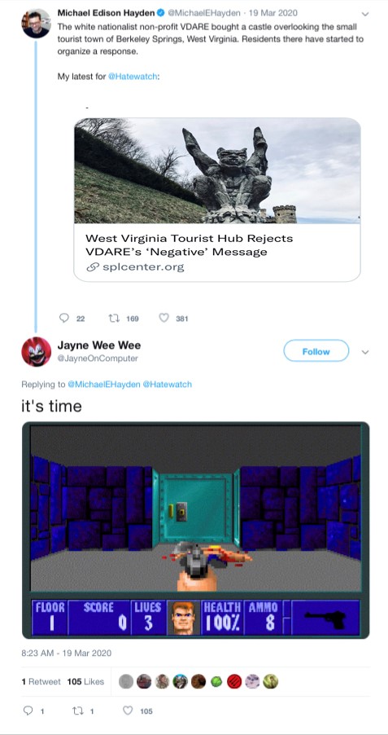
Task: Like the reply with 105 likes
Action: [x=128, y=711]
